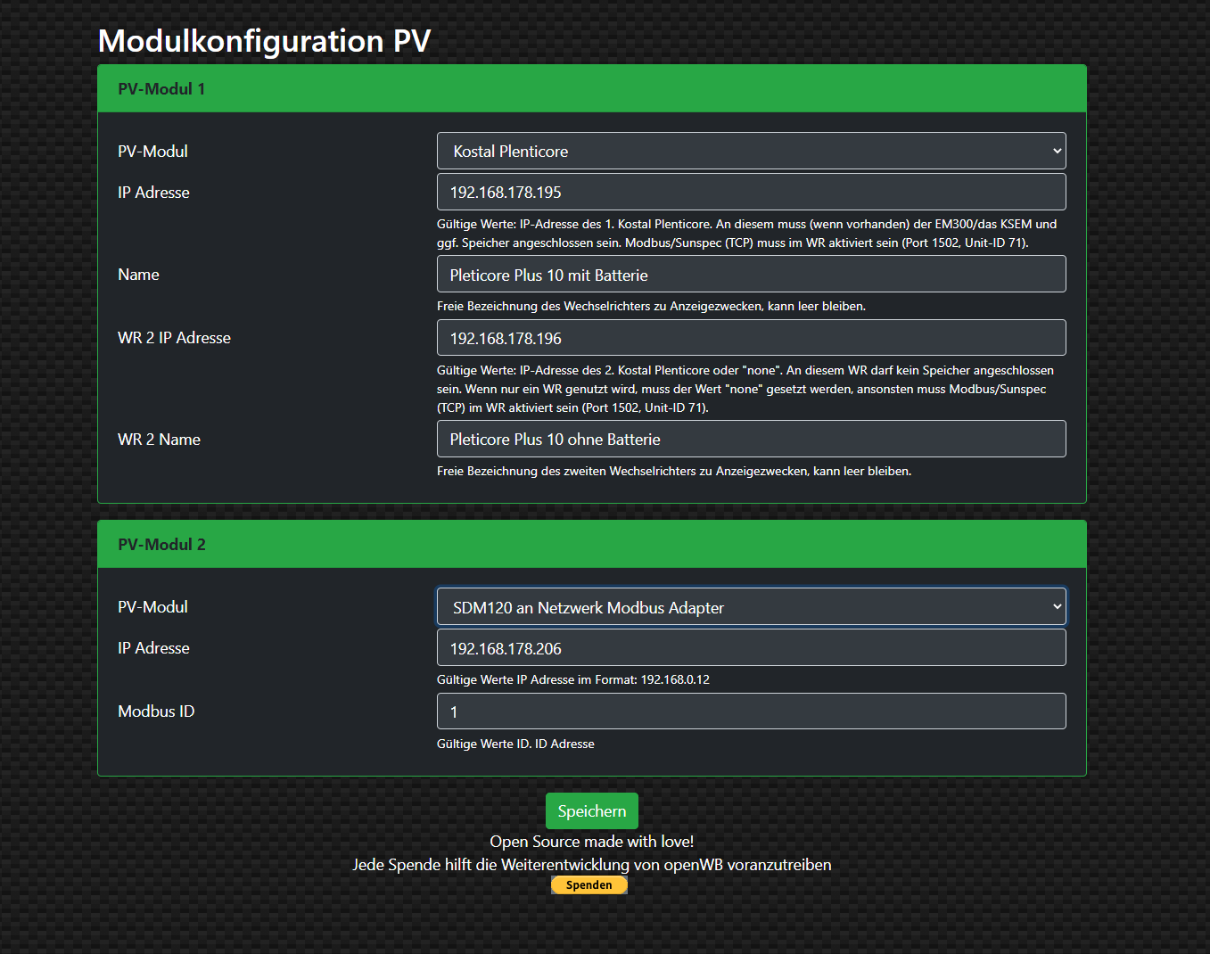Select the WR 2 Name input field

point(751,439)
